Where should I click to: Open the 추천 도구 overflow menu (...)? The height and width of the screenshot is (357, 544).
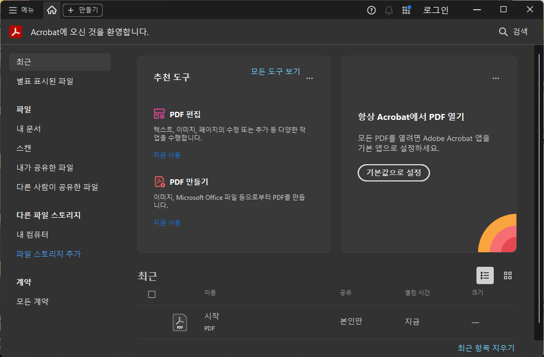point(310,78)
